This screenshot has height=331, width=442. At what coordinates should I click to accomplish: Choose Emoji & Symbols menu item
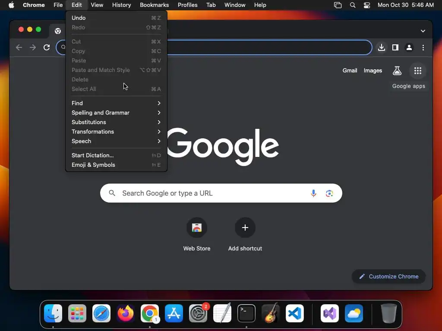pos(116,165)
